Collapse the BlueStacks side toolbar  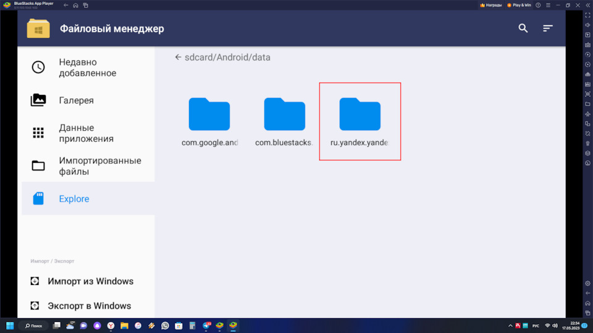pos(588,6)
